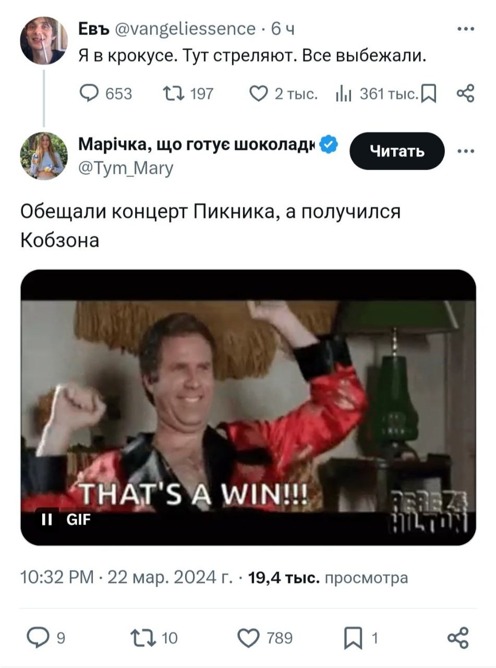Follow the account with the Читать button
Viewport: 496px width, 668px height.
point(397,151)
